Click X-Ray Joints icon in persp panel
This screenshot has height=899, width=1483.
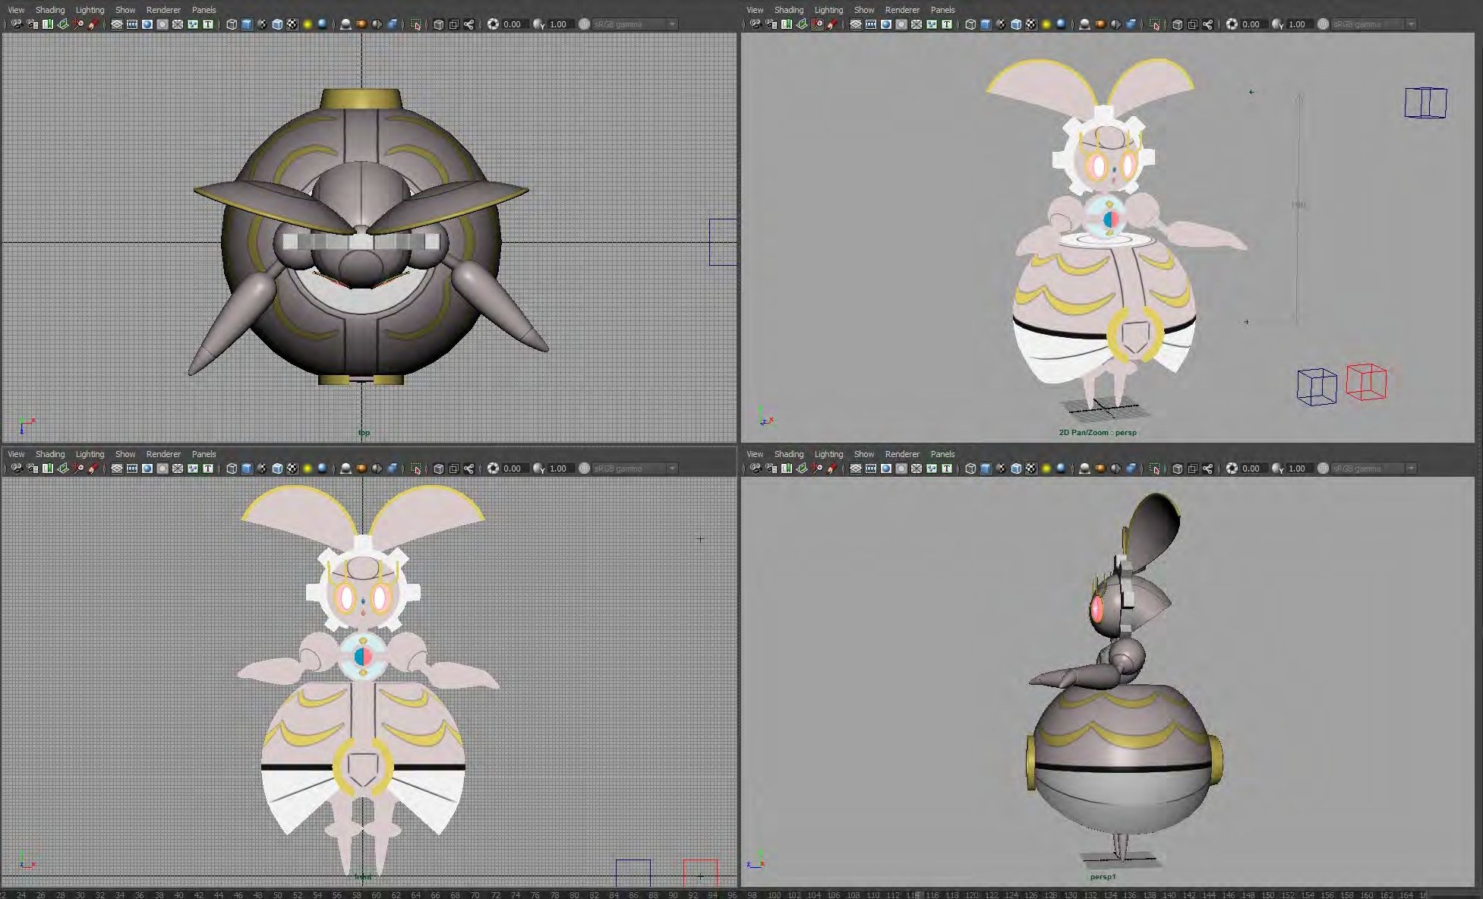coord(1207,24)
